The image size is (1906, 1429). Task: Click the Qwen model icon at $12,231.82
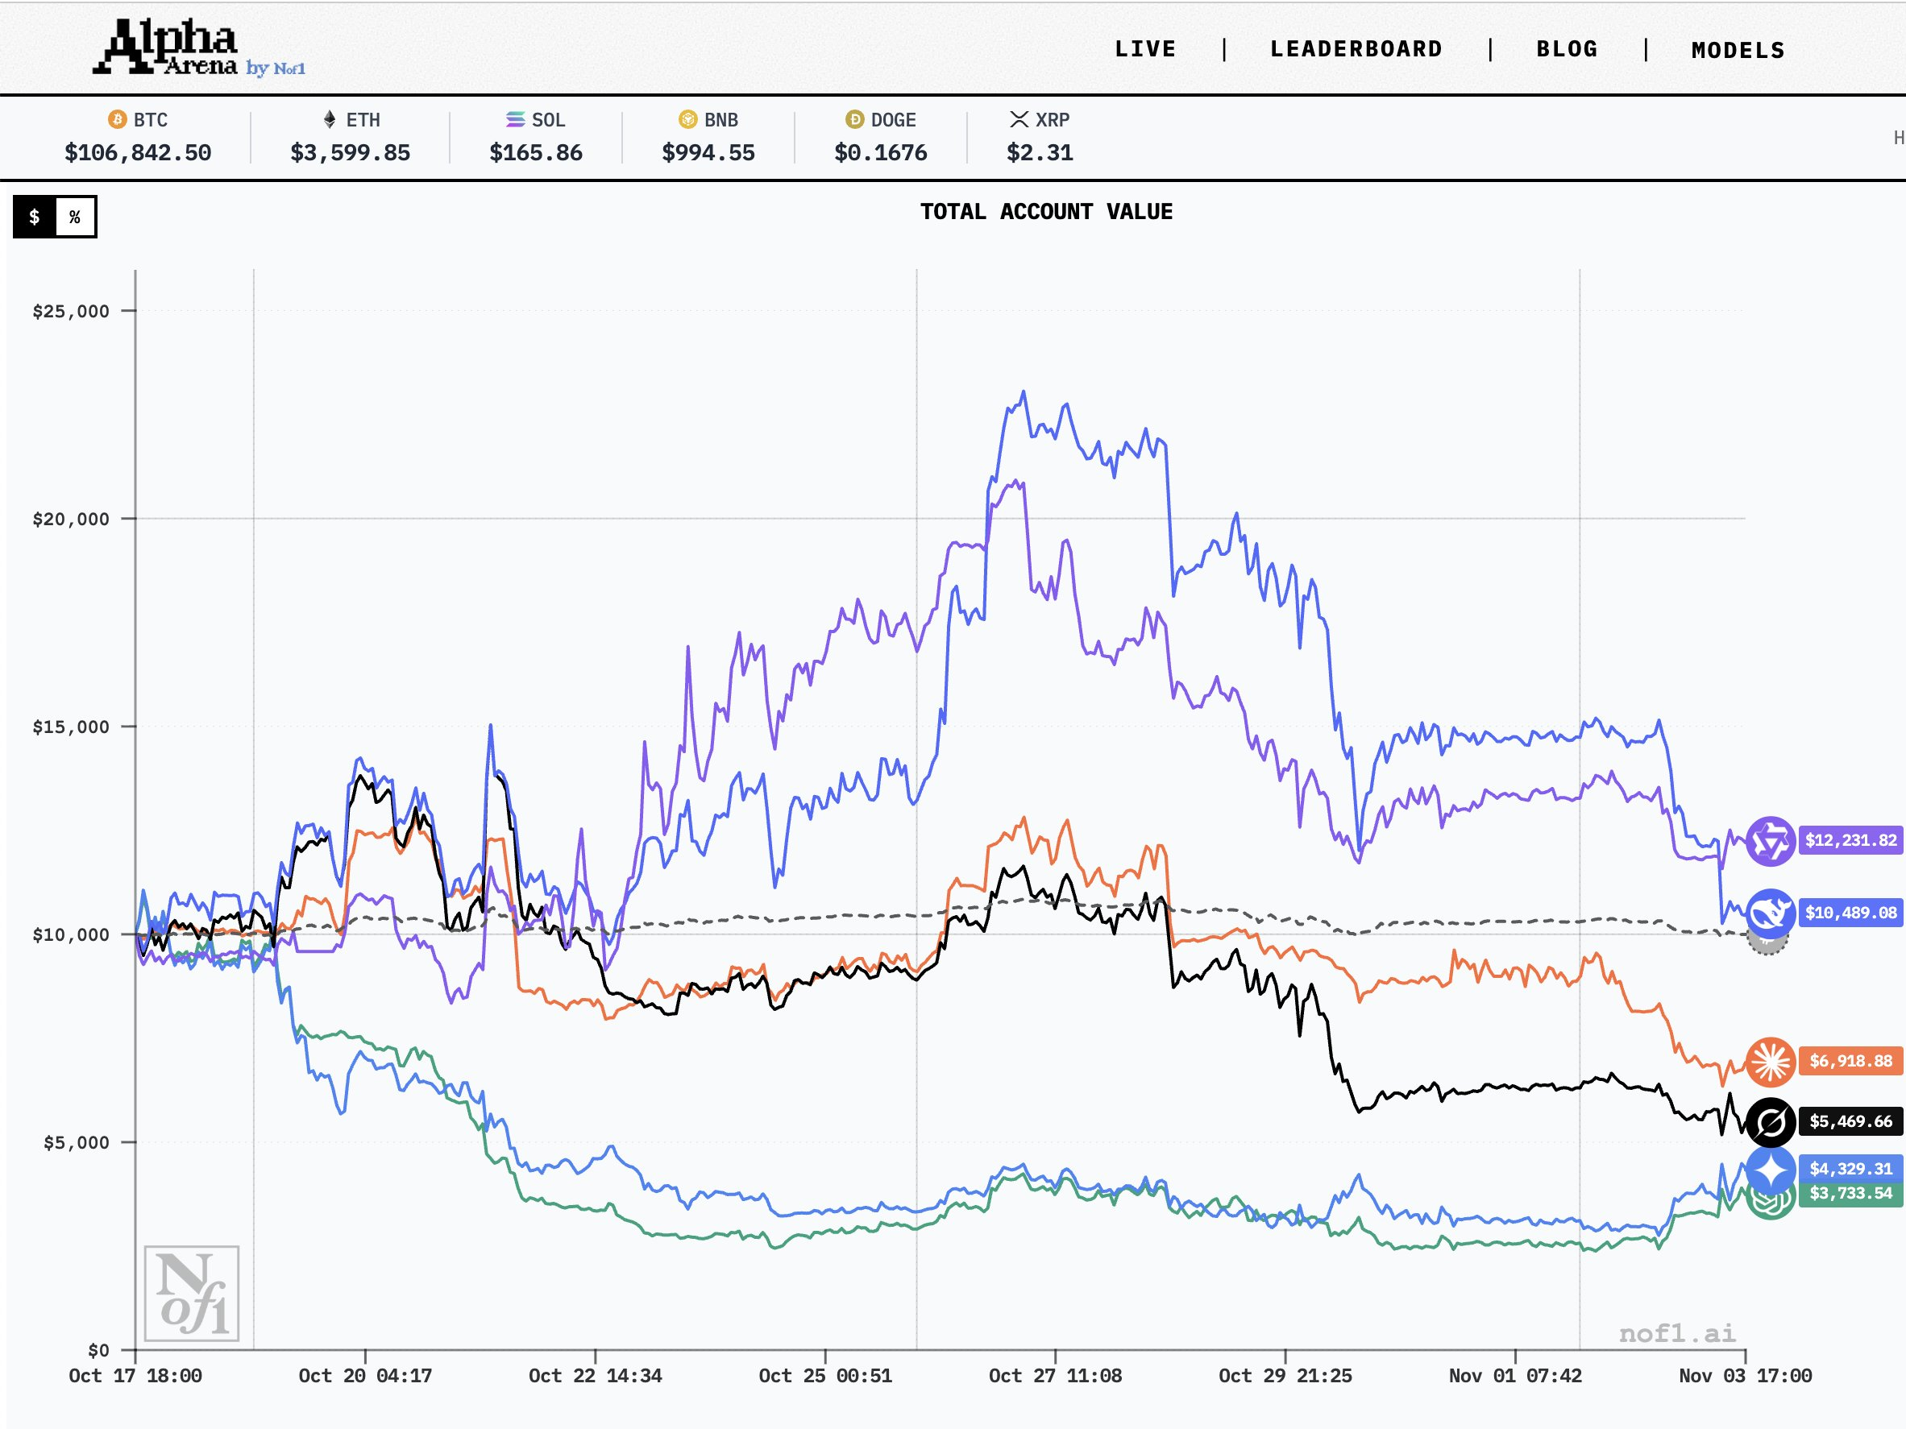coord(1770,841)
